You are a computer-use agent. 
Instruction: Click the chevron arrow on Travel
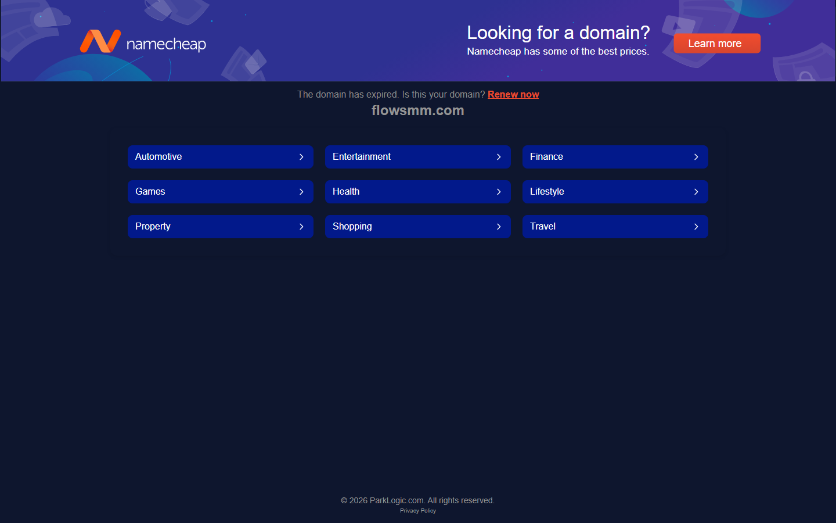(x=696, y=227)
